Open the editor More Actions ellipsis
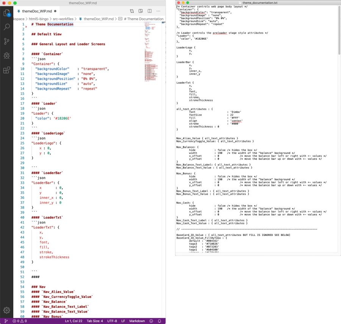Viewport: 341px width, 324px height. pyautogui.click(x=158, y=11)
